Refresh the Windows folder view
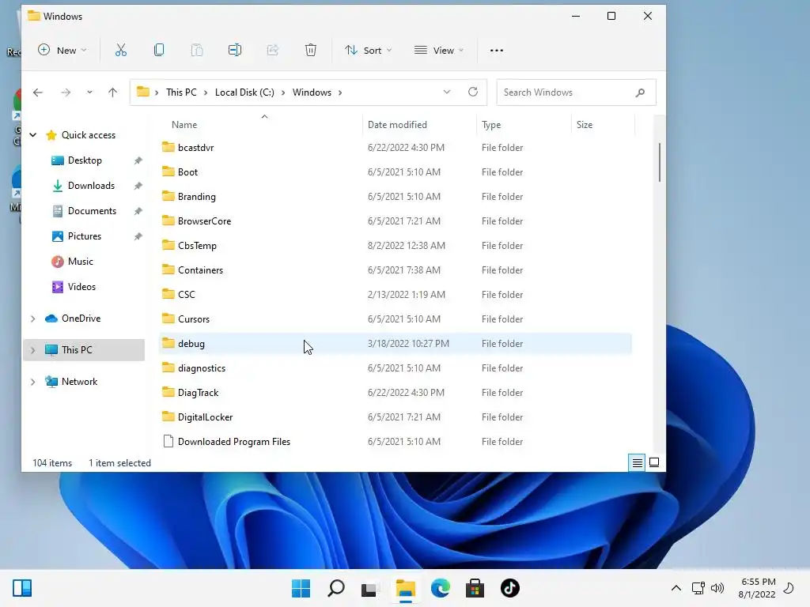Viewport: 810px width, 607px height. pyautogui.click(x=473, y=92)
